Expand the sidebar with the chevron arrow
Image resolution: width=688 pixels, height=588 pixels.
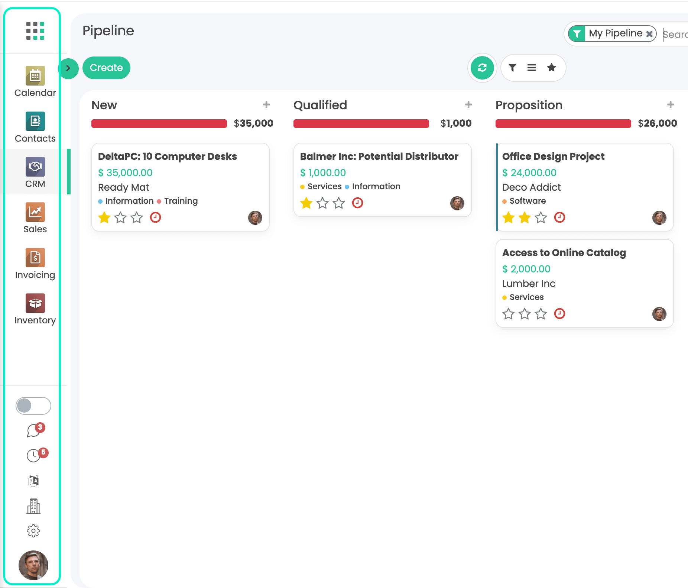[x=68, y=68]
